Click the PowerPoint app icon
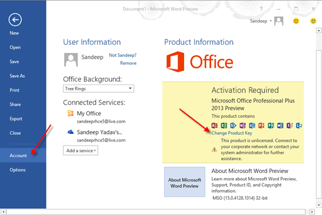The height and width of the screenshot is (215, 322). point(261,125)
